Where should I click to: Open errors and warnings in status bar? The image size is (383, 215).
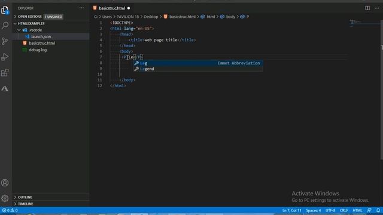tap(10, 210)
